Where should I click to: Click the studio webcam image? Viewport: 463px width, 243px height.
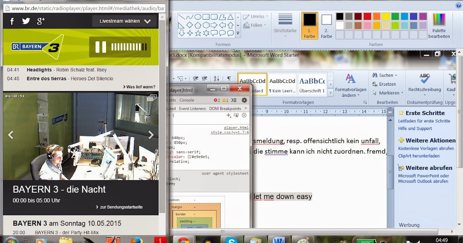[x=81, y=137]
